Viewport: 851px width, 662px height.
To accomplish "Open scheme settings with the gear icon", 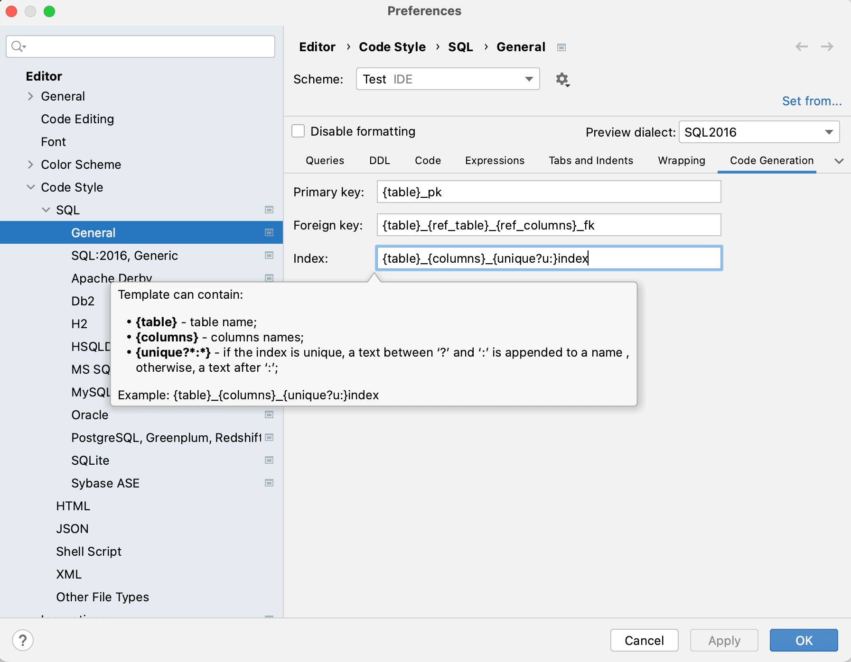I will [562, 79].
